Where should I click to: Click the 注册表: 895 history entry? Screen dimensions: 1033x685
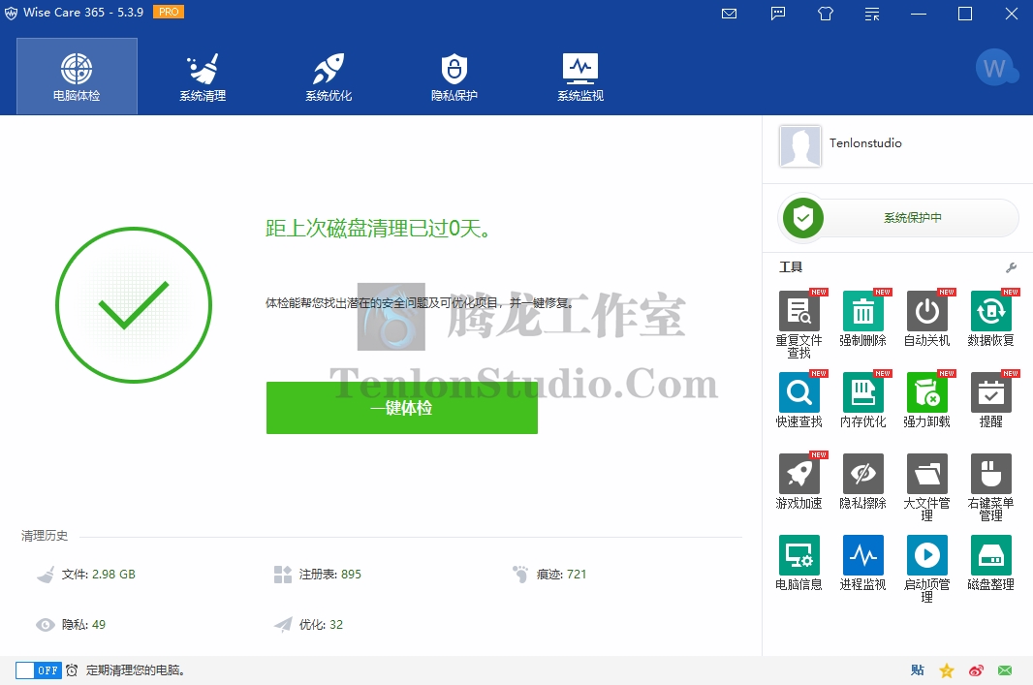[x=318, y=575]
